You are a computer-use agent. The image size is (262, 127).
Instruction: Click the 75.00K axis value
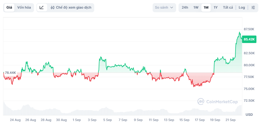coord(249,89)
